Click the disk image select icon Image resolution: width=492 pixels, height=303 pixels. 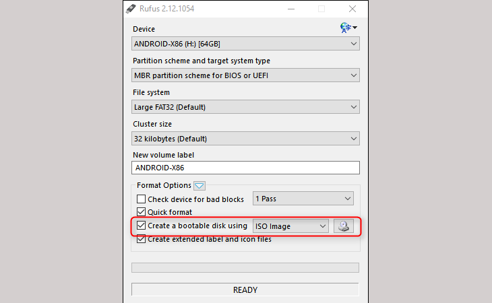[x=344, y=226]
